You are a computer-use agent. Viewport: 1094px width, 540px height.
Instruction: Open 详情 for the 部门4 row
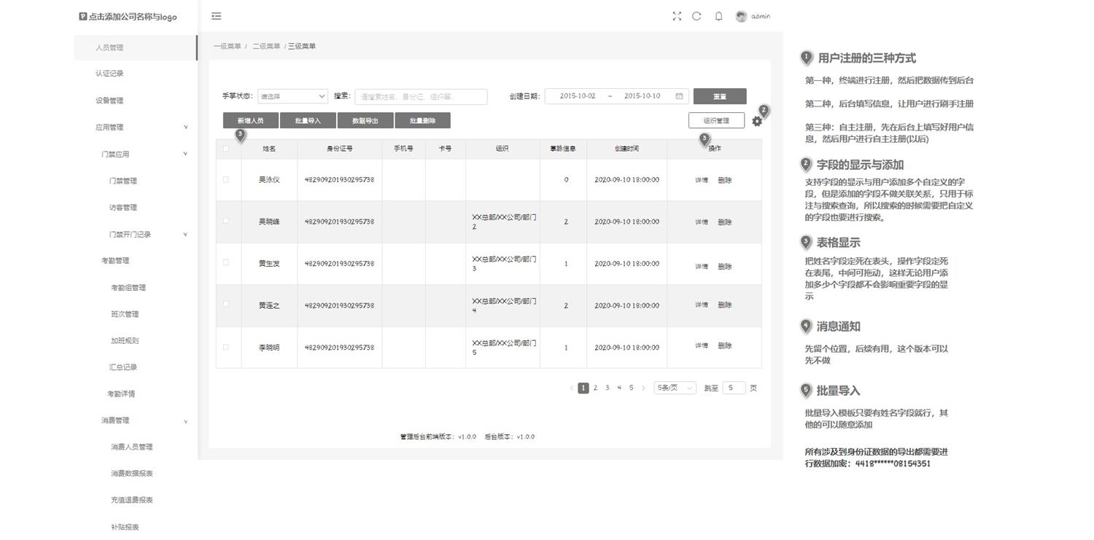tap(702, 305)
